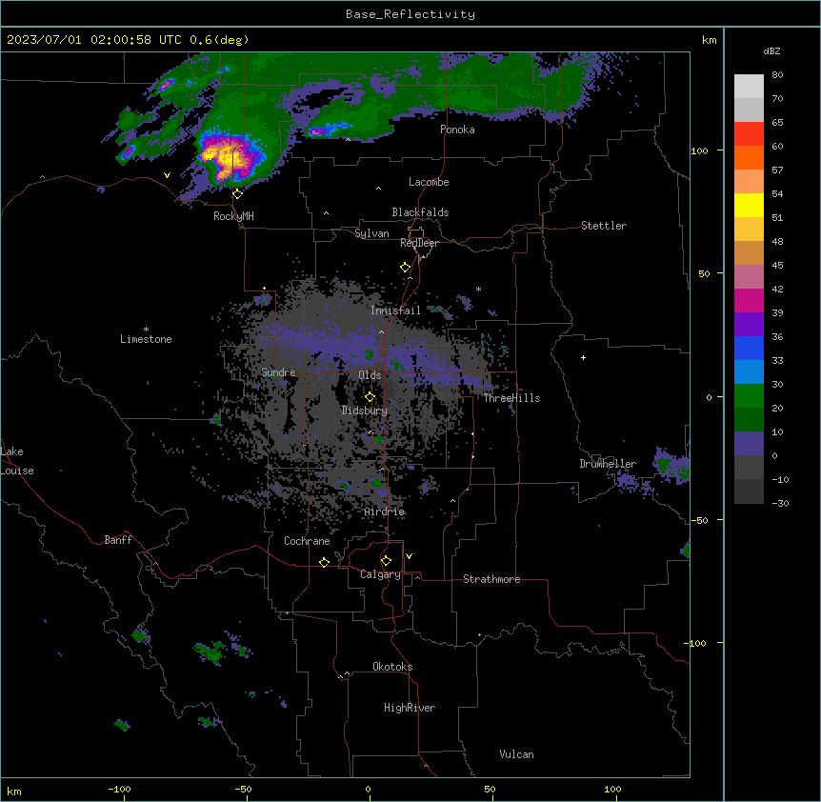Click the Limestone label
This screenshot has width=821, height=802.
[x=146, y=339]
